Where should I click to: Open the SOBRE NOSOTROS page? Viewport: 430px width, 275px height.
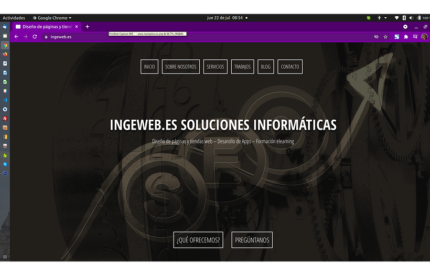pyautogui.click(x=181, y=67)
